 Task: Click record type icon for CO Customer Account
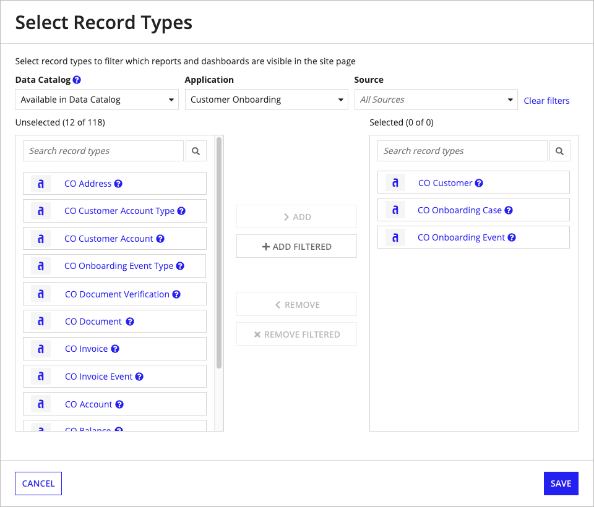[x=41, y=239]
